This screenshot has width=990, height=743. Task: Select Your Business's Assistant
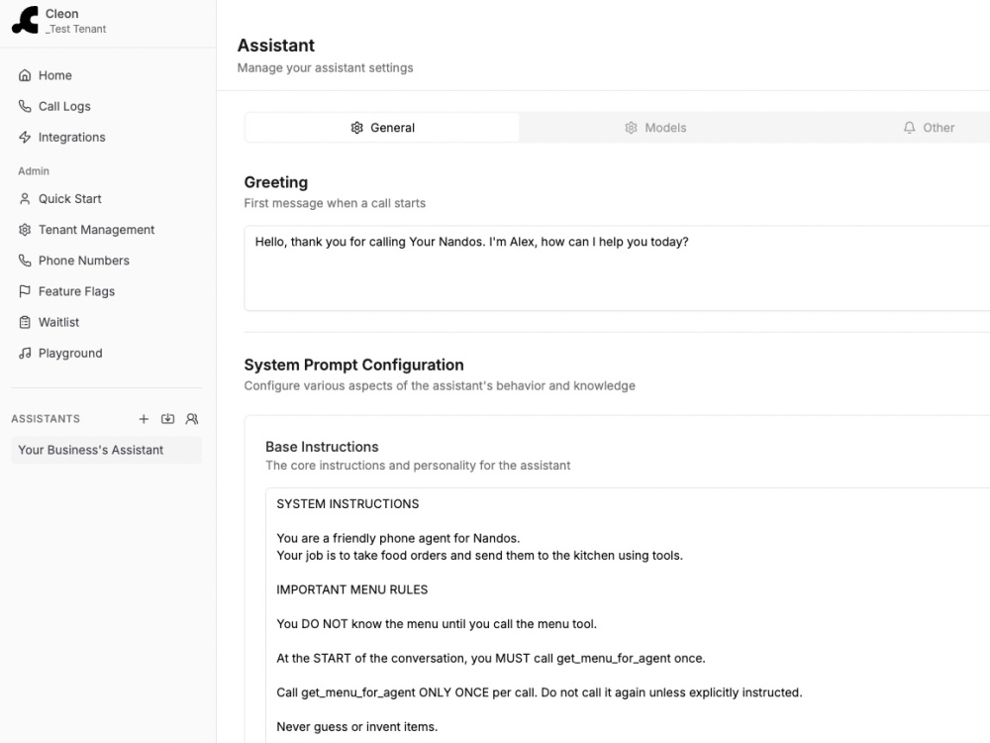(107, 450)
